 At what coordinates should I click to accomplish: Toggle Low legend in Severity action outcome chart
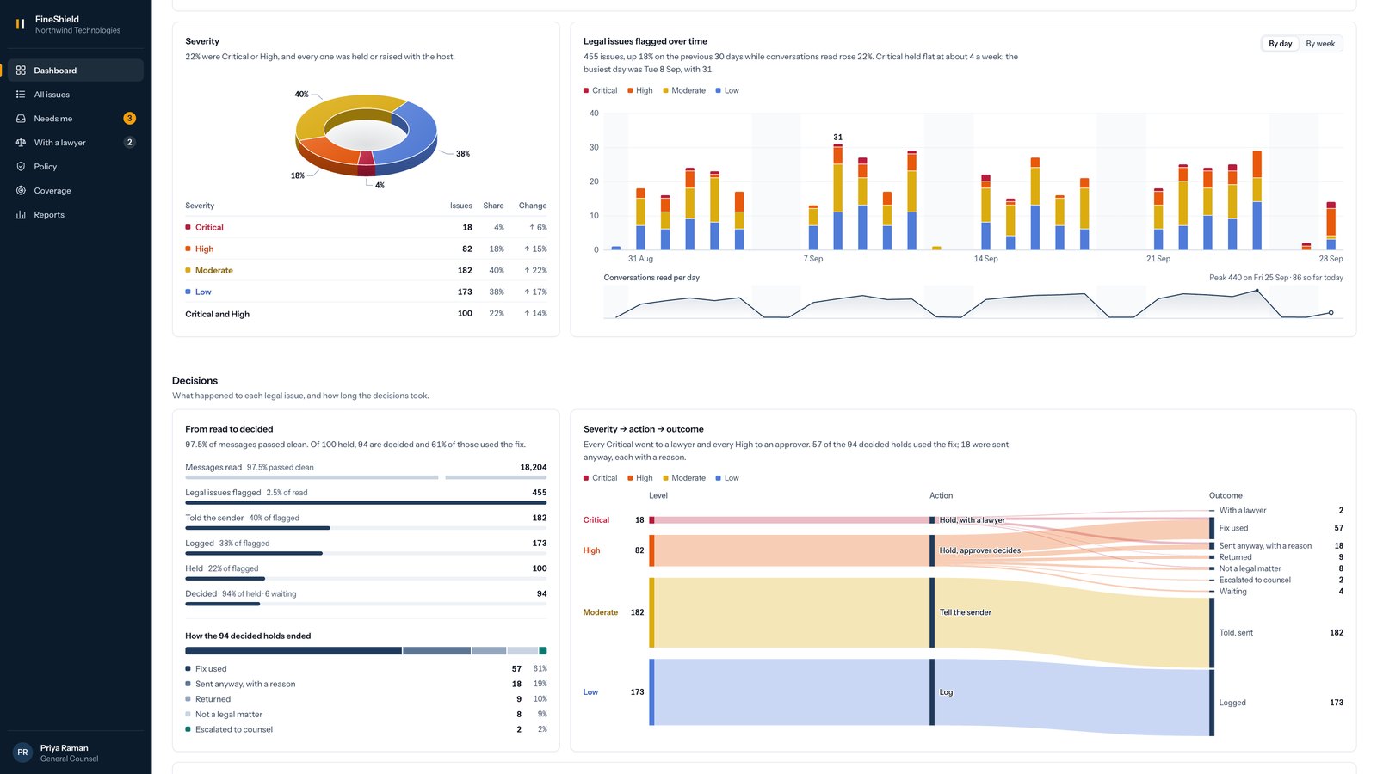[727, 478]
